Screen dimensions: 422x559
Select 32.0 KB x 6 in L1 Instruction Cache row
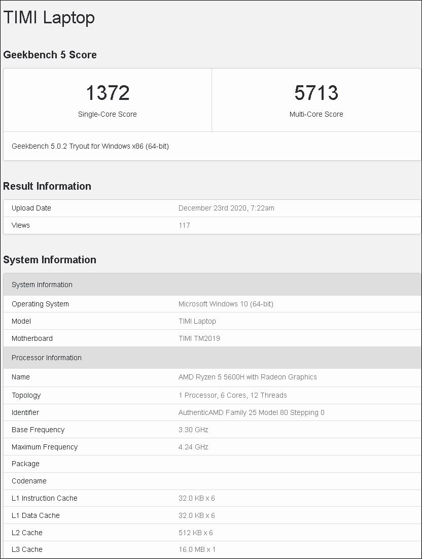point(197,499)
